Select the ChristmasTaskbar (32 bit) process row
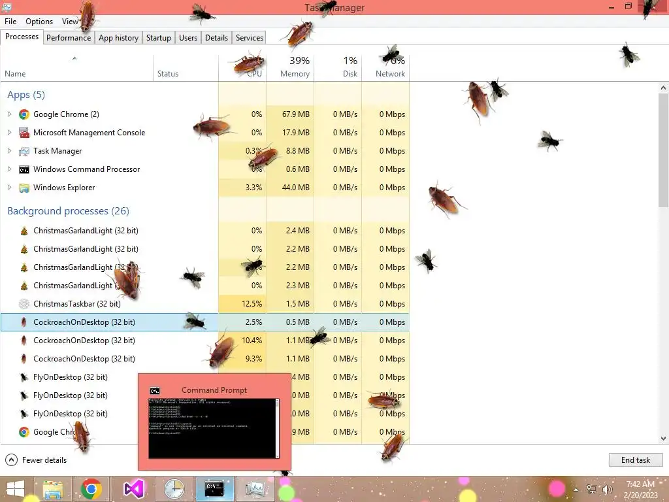 click(x=204, y=304)
